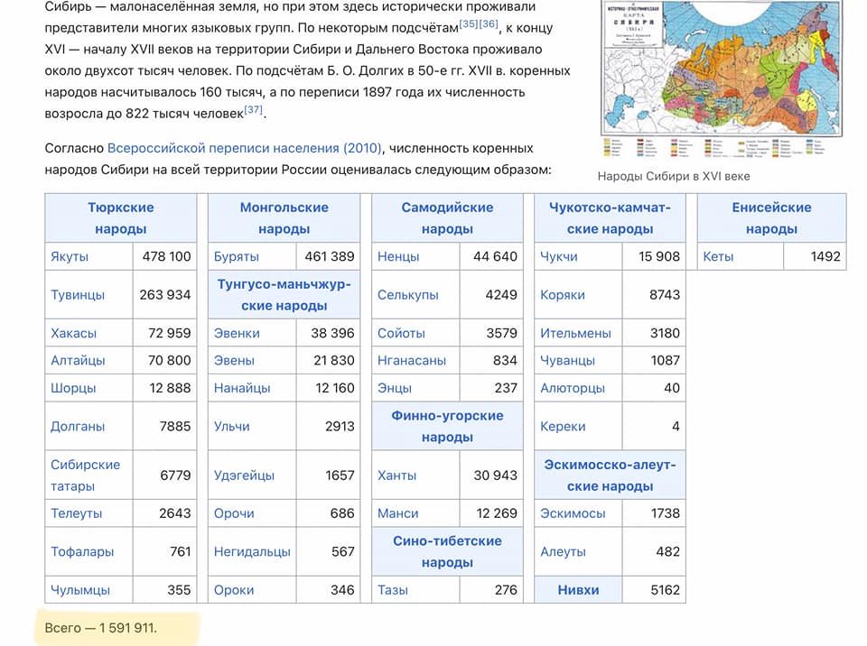Click the Нанайцы link
Image resolution: width=867 pixels, height=646 pixels.
point(242,388)
